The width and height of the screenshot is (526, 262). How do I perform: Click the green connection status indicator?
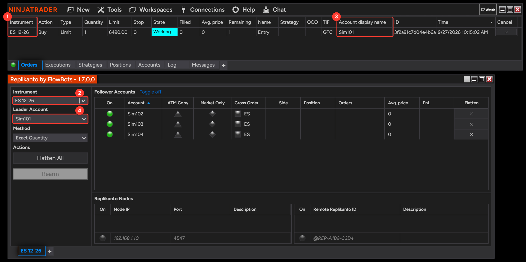(x=13, y=65)
